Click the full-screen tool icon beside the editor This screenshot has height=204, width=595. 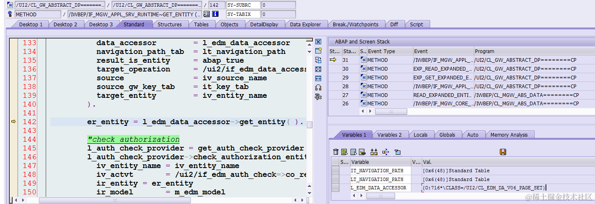point(318,69)
